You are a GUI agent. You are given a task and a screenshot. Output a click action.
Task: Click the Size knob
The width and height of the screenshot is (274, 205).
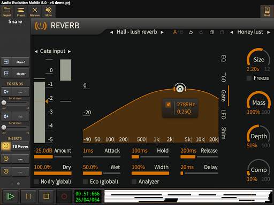tap(258, 59)
